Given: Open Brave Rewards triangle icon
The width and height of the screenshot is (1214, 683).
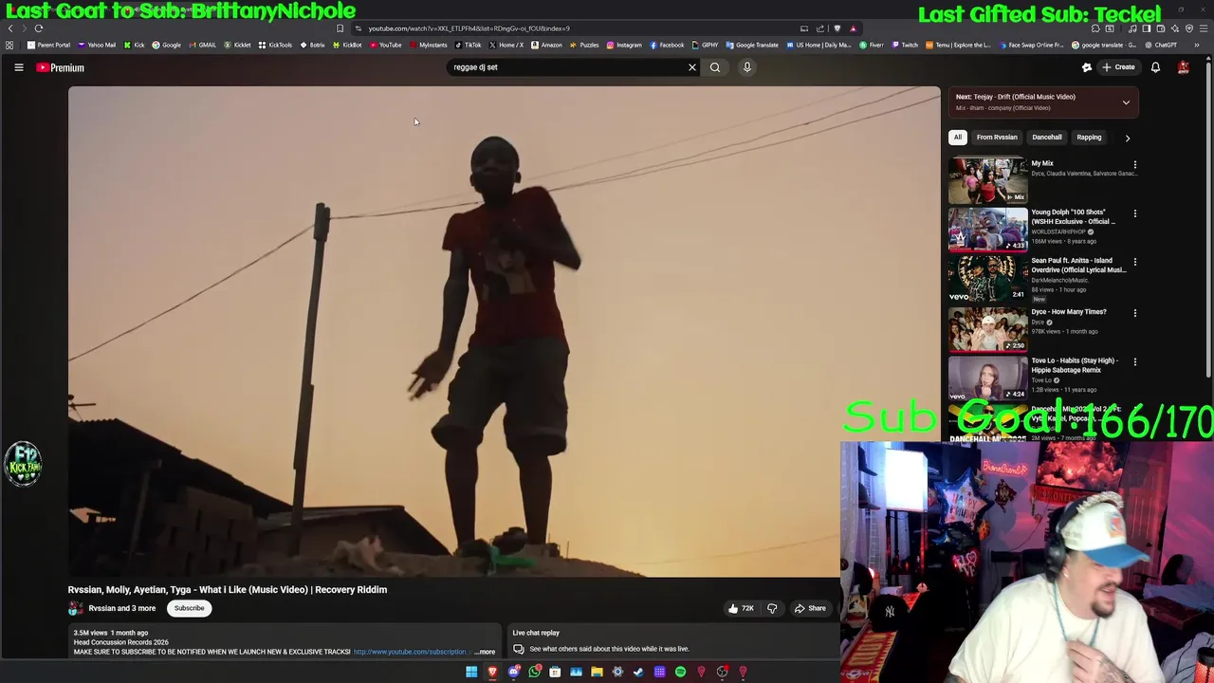Looking at the screenshot, I should pyautogui.click(x=854, y=28).
